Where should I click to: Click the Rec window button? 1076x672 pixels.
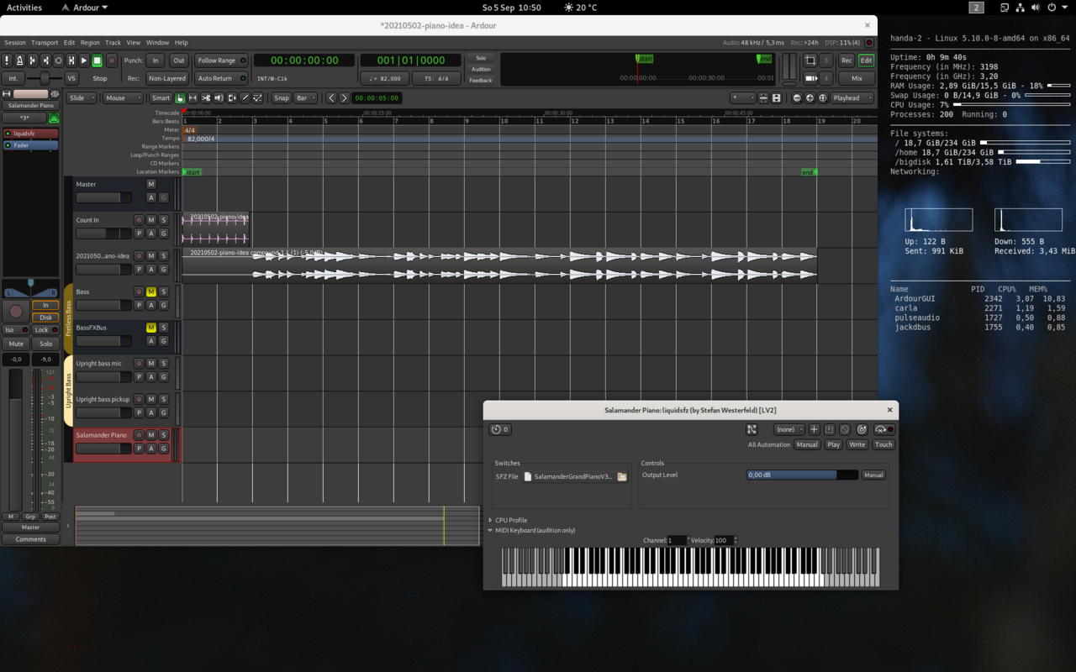point(847,60)
